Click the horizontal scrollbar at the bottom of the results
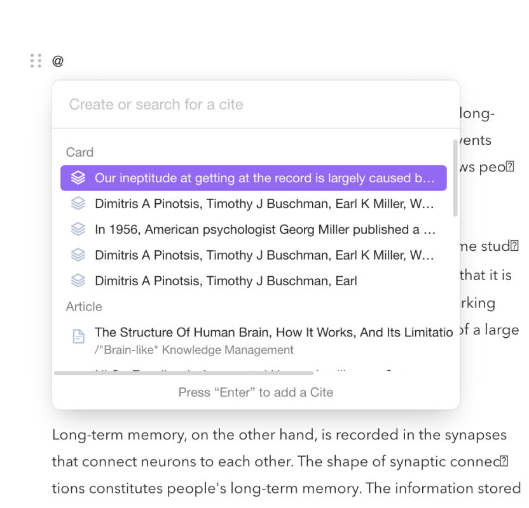 184,373
